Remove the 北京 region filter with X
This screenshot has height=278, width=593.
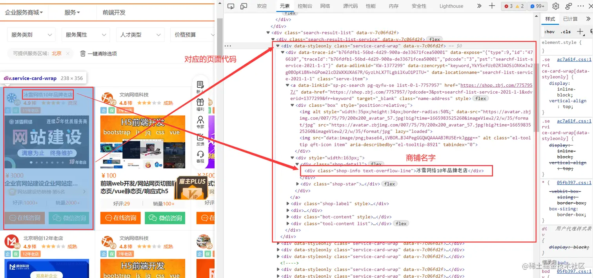click(x=67, y=53)
